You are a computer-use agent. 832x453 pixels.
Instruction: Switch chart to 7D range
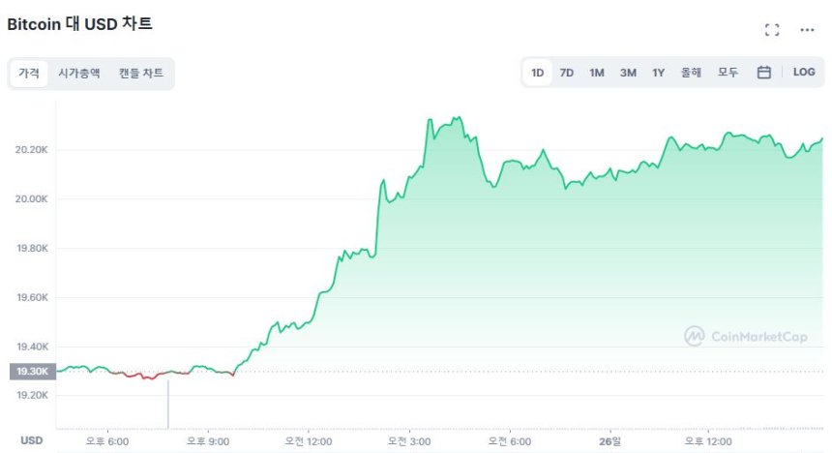(x=567, y=73)
